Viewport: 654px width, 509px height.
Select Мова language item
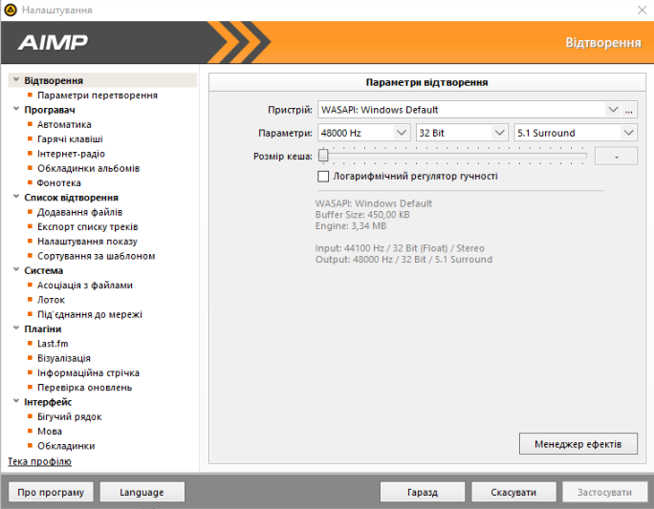click(50, 431)
